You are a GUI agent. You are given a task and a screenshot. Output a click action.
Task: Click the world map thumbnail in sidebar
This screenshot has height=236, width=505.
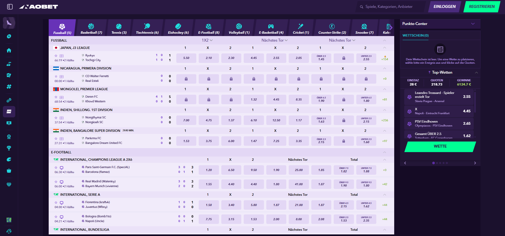pyautogui.click(x=9, y=220)
